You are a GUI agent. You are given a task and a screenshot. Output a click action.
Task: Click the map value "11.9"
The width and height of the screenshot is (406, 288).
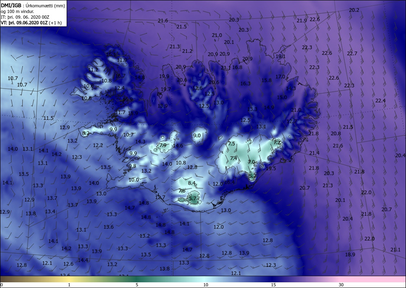[x=122, y=60]
